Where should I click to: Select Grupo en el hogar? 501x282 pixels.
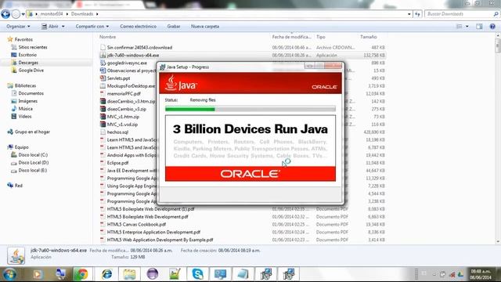point(29,132)
